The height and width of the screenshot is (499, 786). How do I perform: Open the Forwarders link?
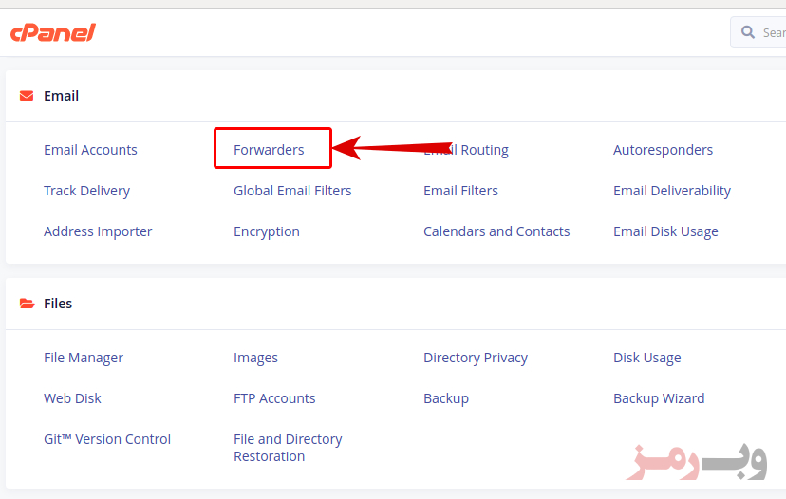click(269, 150)
